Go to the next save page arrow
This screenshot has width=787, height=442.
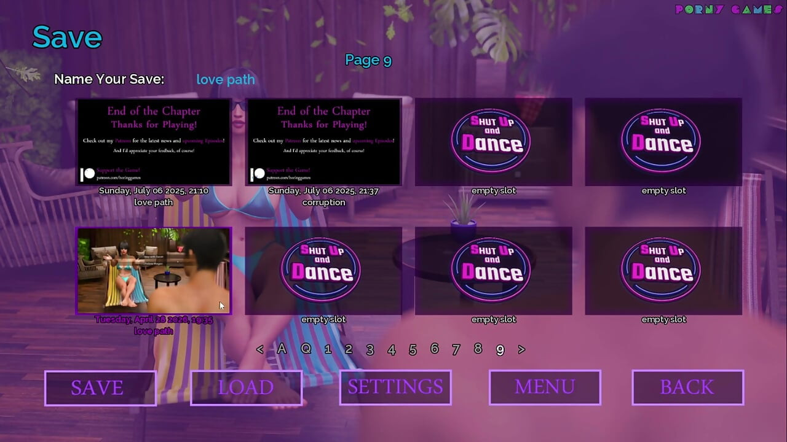521,349
